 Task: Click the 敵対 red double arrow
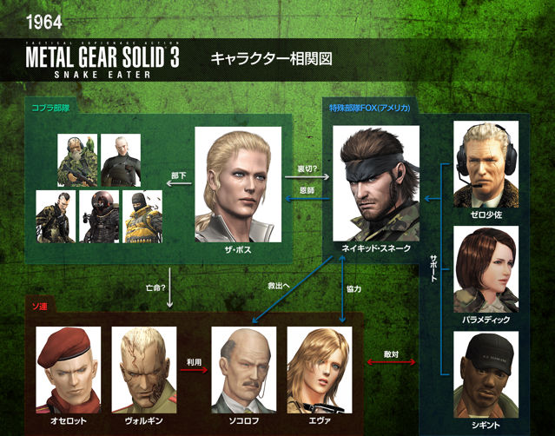391,361
